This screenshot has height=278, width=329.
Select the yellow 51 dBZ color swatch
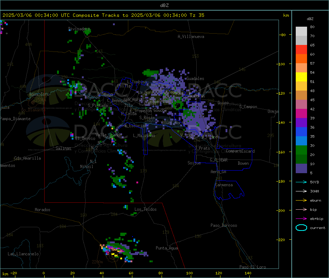pyautogui.click(x=301, y=77)
